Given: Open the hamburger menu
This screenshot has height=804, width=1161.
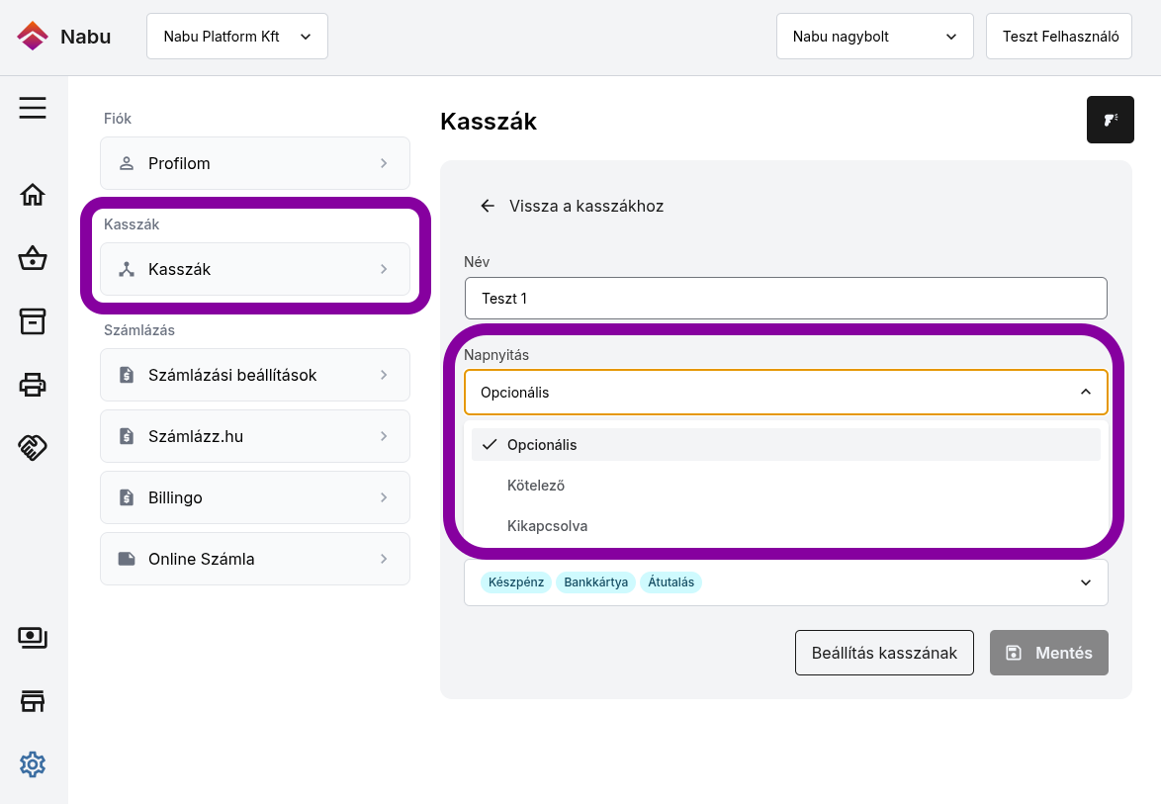Looking at the screenshot, I should point(33,108).
